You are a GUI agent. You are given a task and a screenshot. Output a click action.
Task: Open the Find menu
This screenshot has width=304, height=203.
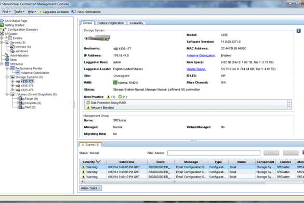pyautogui.click(x=6, y=11)
